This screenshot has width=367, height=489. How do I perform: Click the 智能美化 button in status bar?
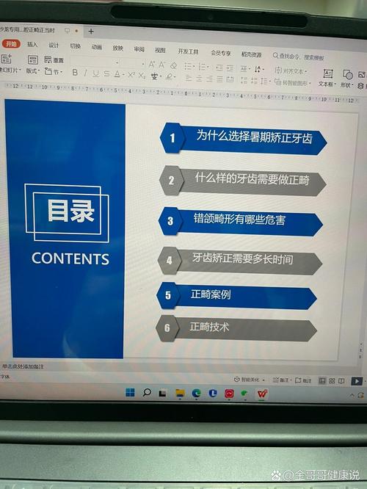(x=249, y=380)
